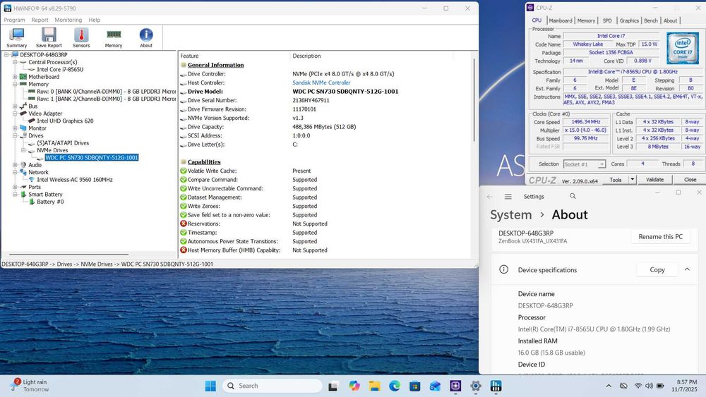Switch to the Graphics tab in CPU-Z

tap(629, 20)
